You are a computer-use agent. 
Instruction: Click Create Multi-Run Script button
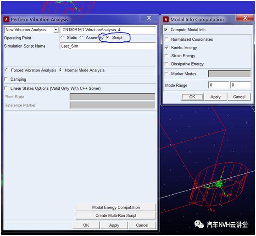(116, 216)
